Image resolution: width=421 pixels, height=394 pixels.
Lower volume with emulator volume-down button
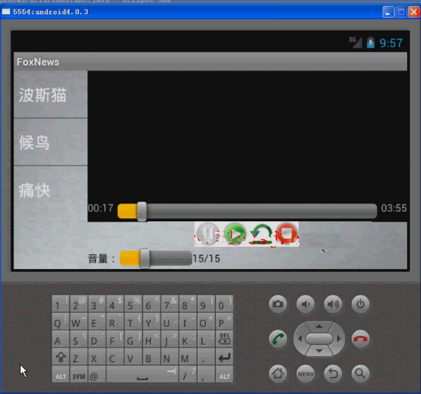pos(305,304)
